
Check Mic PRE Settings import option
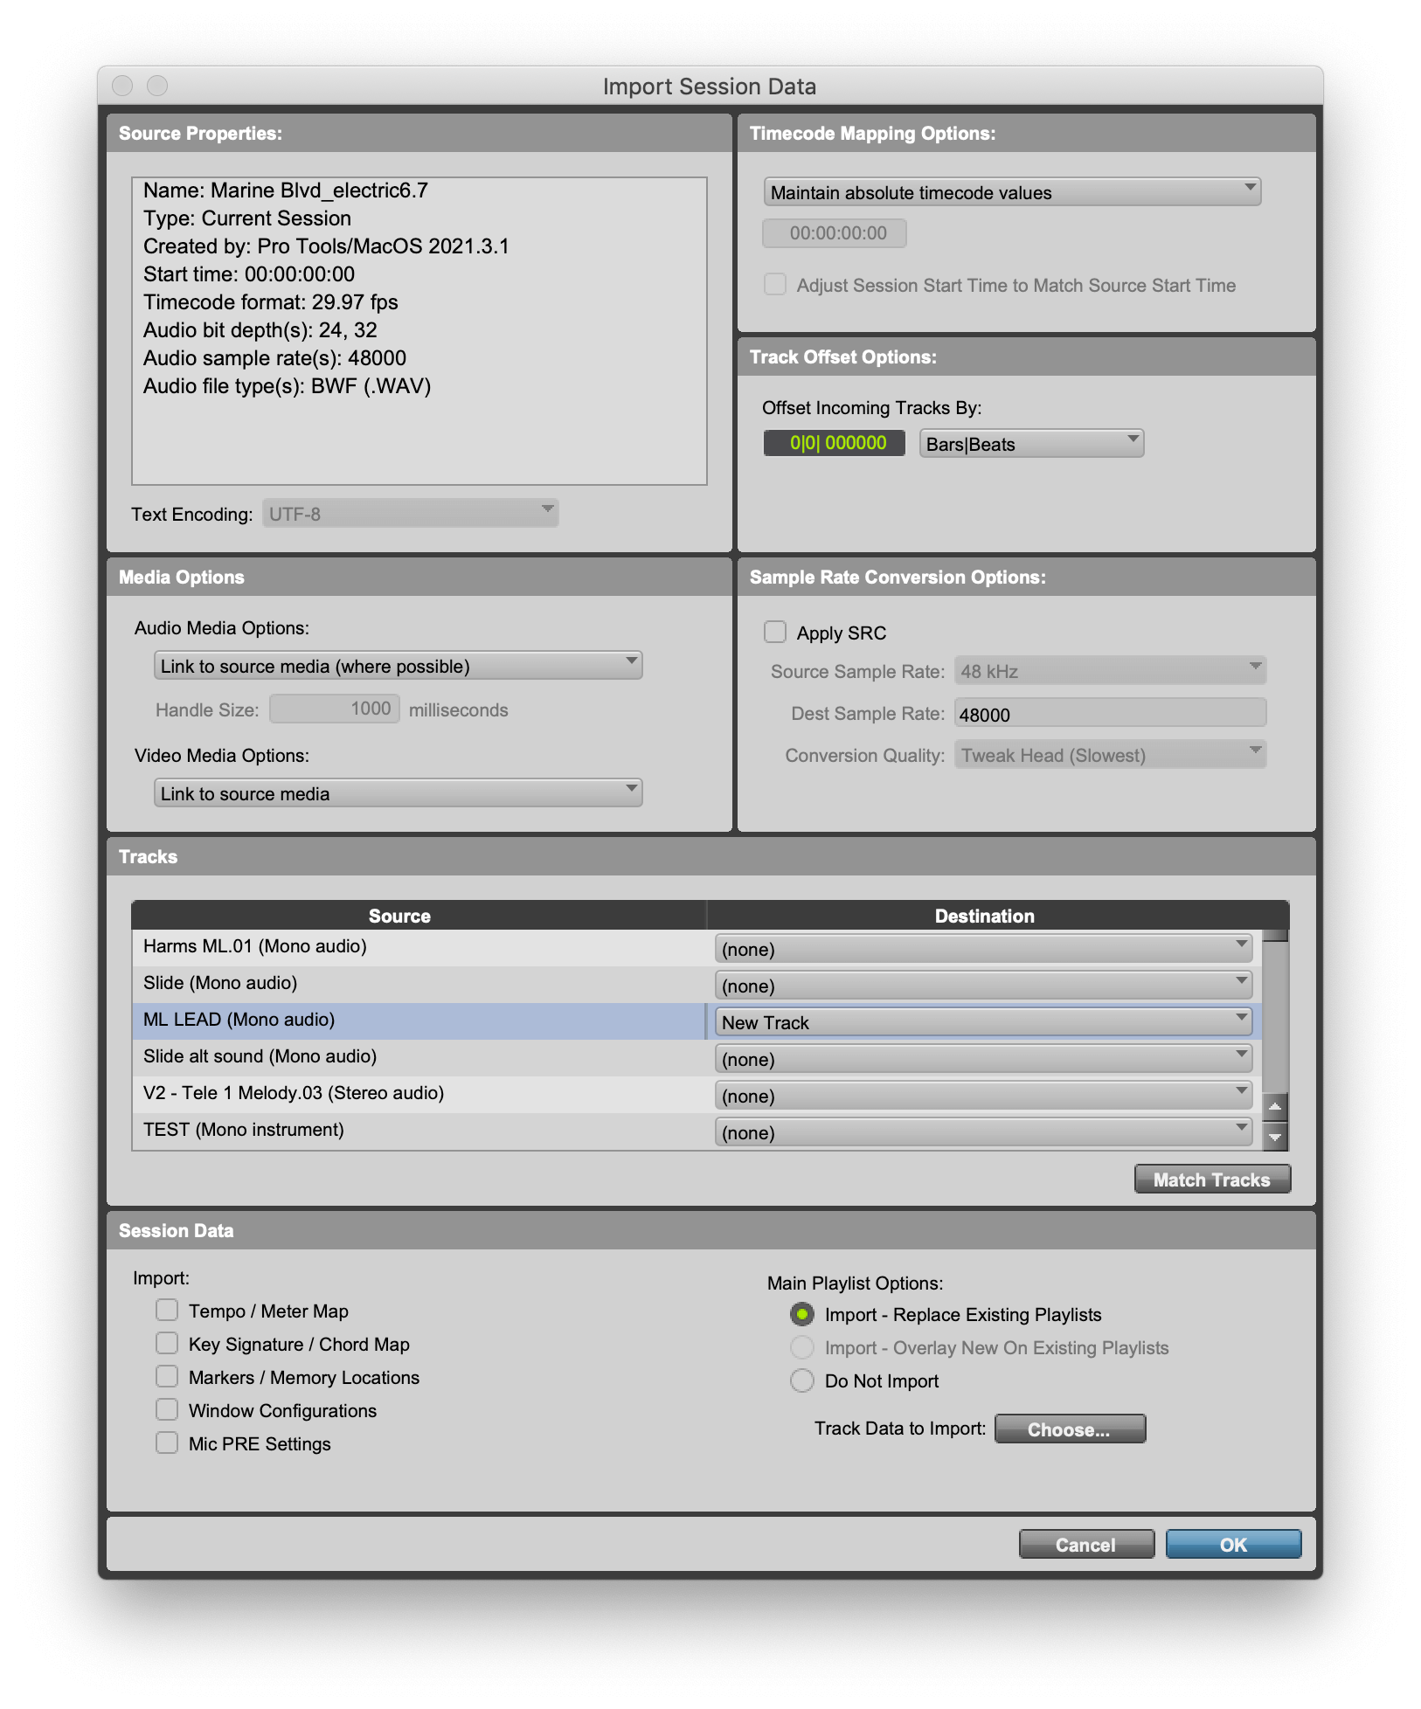[167, 1443]
